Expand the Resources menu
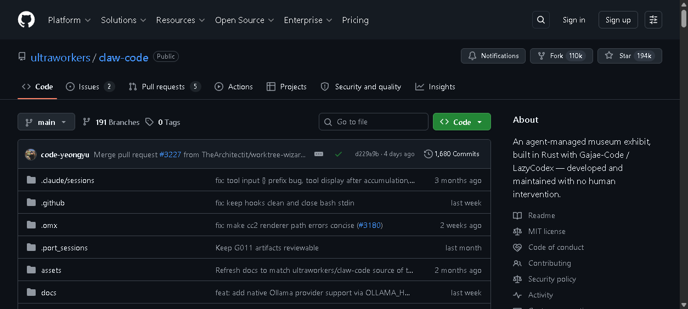Image resolution: width=688 pixels, height=309 pixels. [x=181, y=20]
